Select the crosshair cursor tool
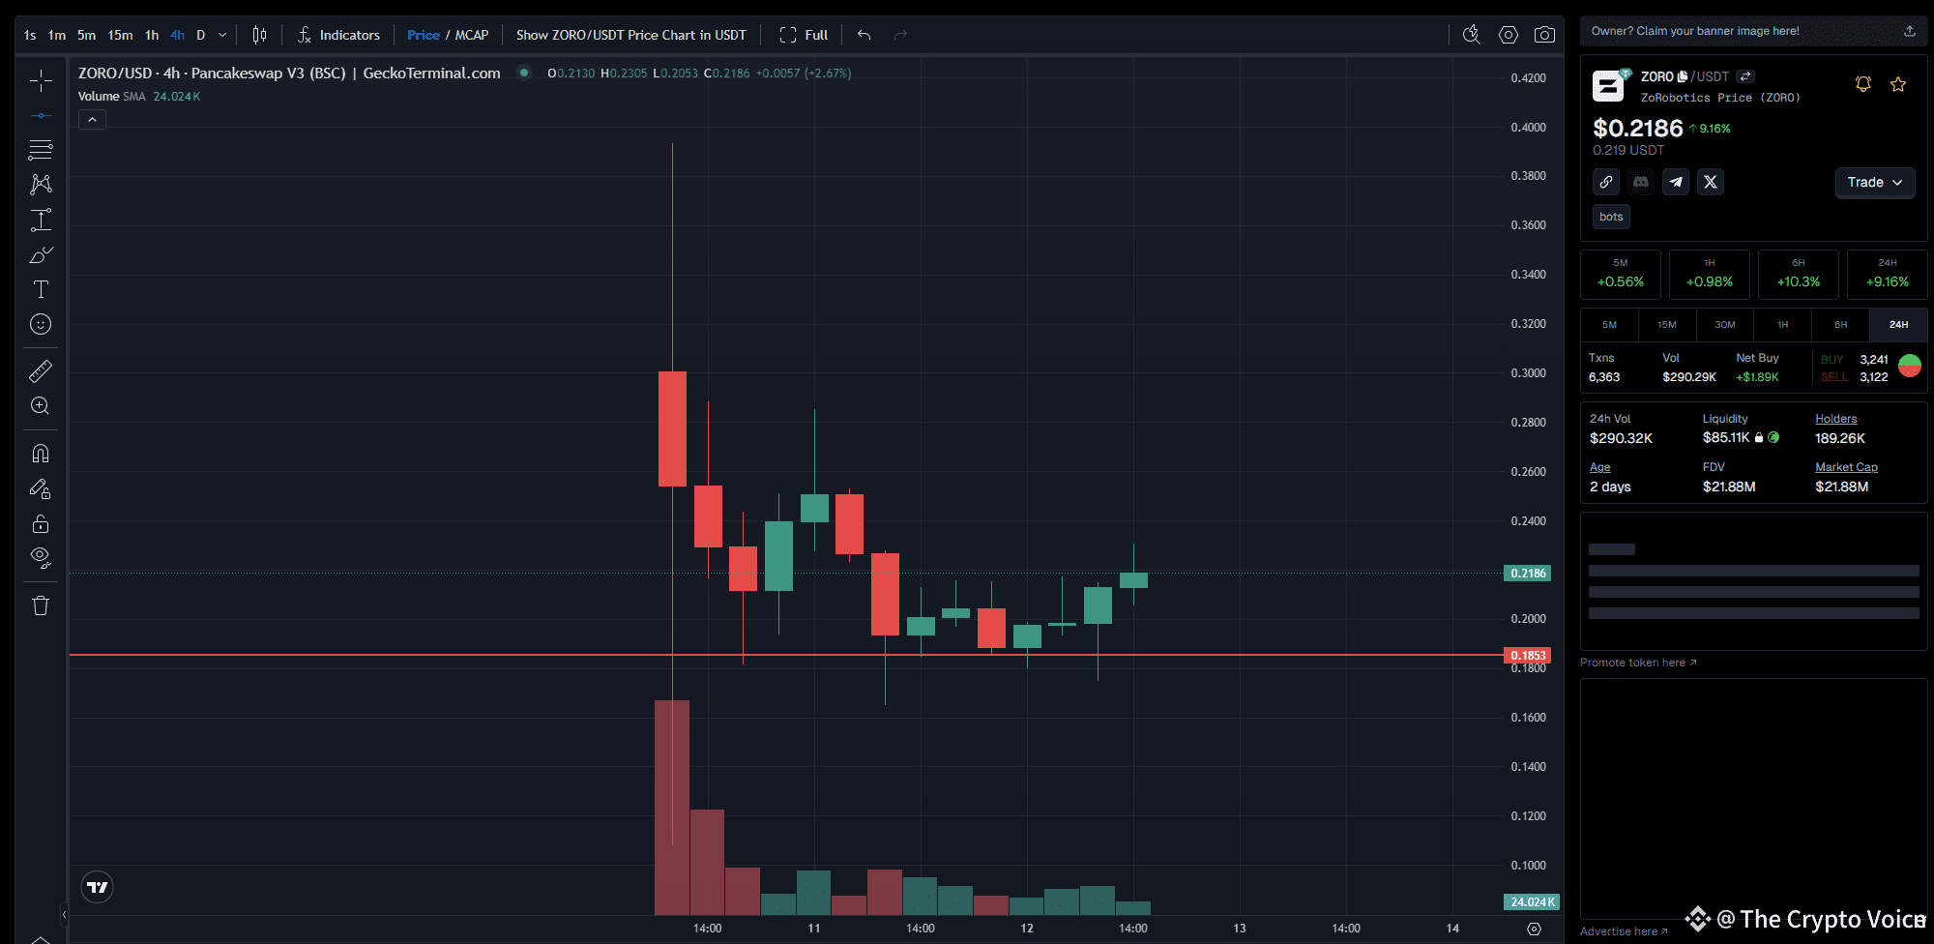 pos(41,80)
